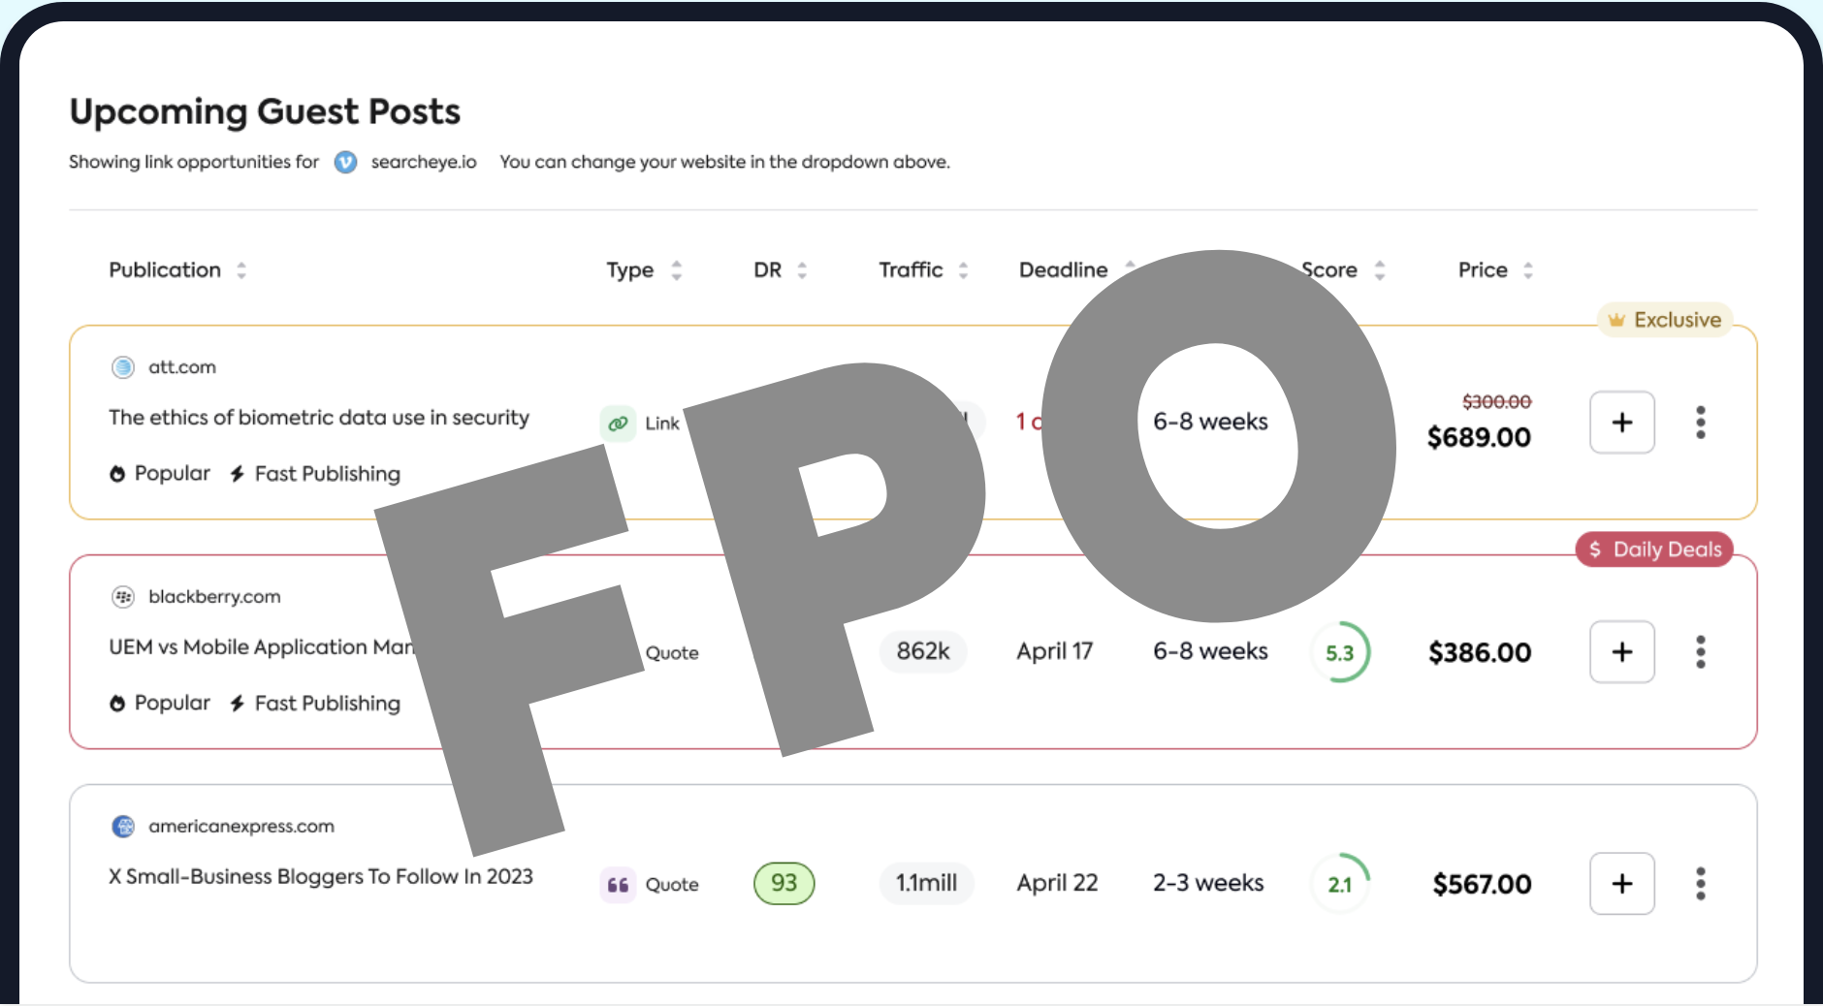Click the Exclusive badge label
Screen dimensions: 1823x1006
(1678, 320)
